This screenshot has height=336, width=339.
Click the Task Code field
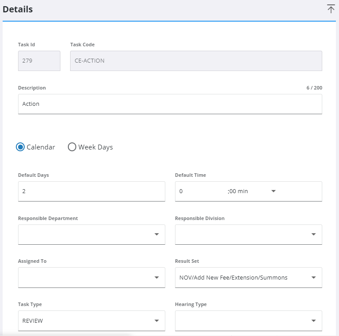196,61
